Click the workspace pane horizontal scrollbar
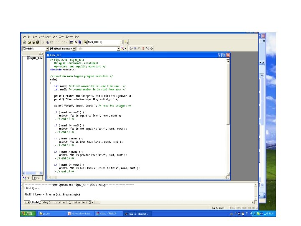Screen dimensions: 301x226 point(33,173)
